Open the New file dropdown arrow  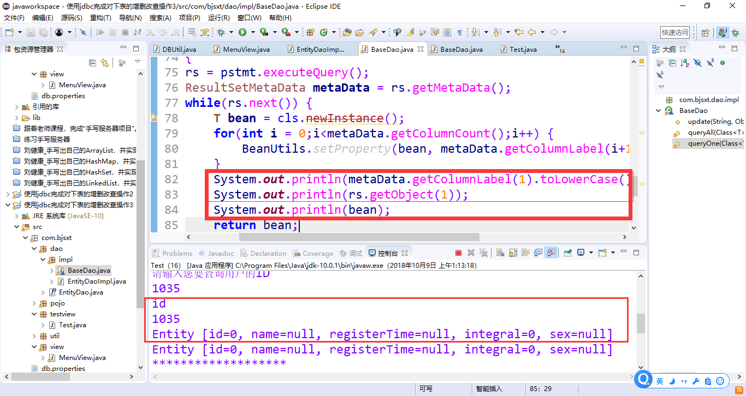[x=20, y=32]
